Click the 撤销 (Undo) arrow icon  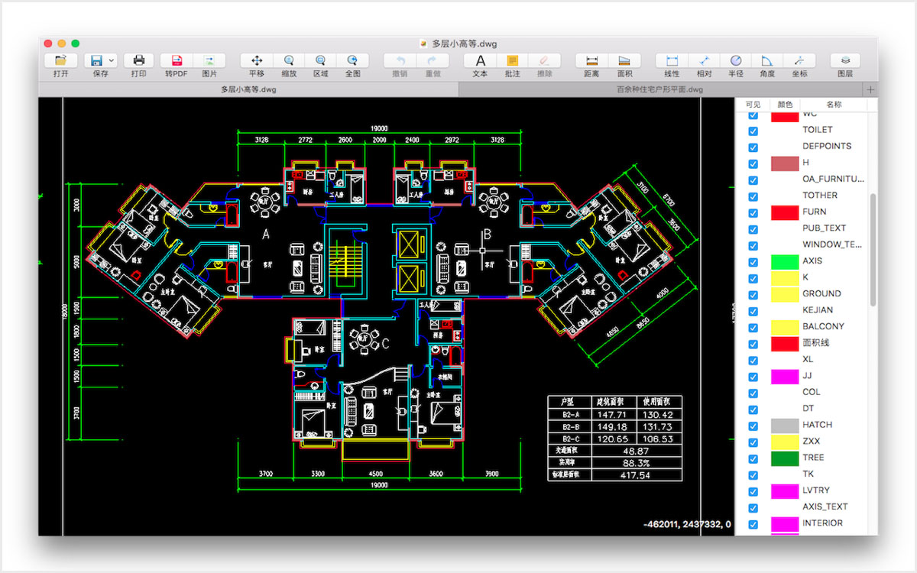tap(400, 60)
